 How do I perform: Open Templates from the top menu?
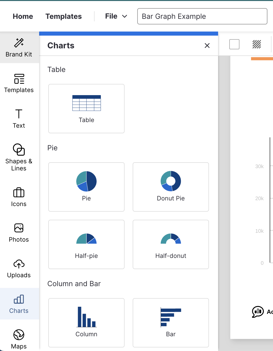tap(64, 16)
